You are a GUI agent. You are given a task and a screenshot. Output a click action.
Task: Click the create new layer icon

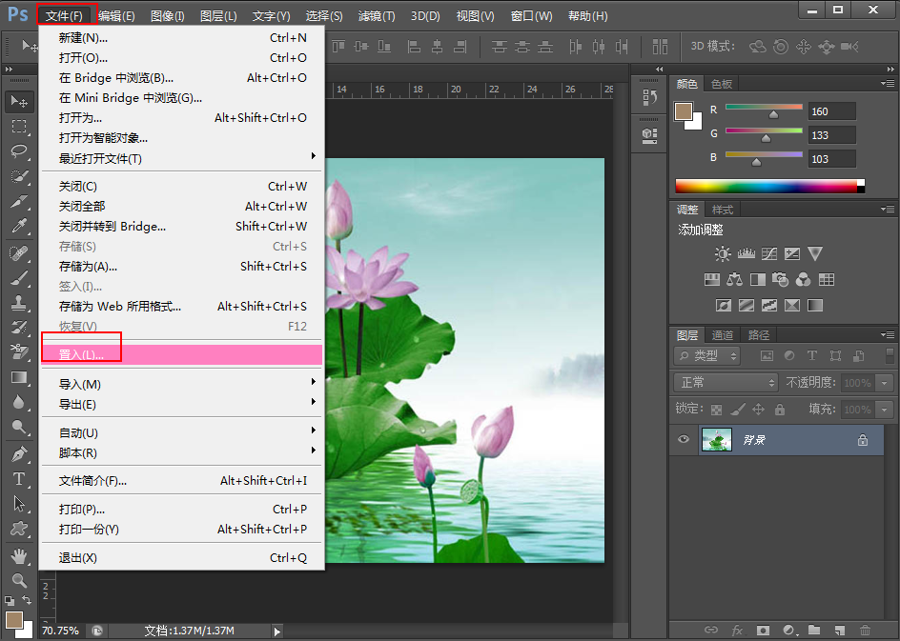coord(840,631)
